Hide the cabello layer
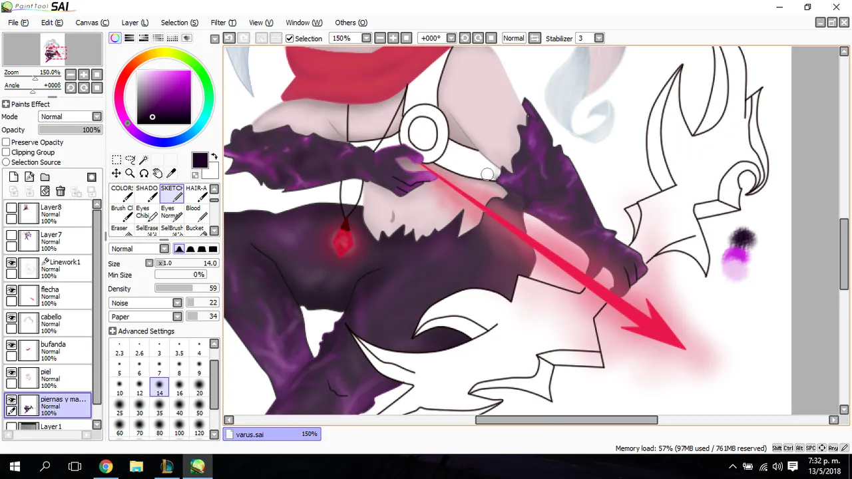The width and height of the screenshot is (852, 479). 11,317
